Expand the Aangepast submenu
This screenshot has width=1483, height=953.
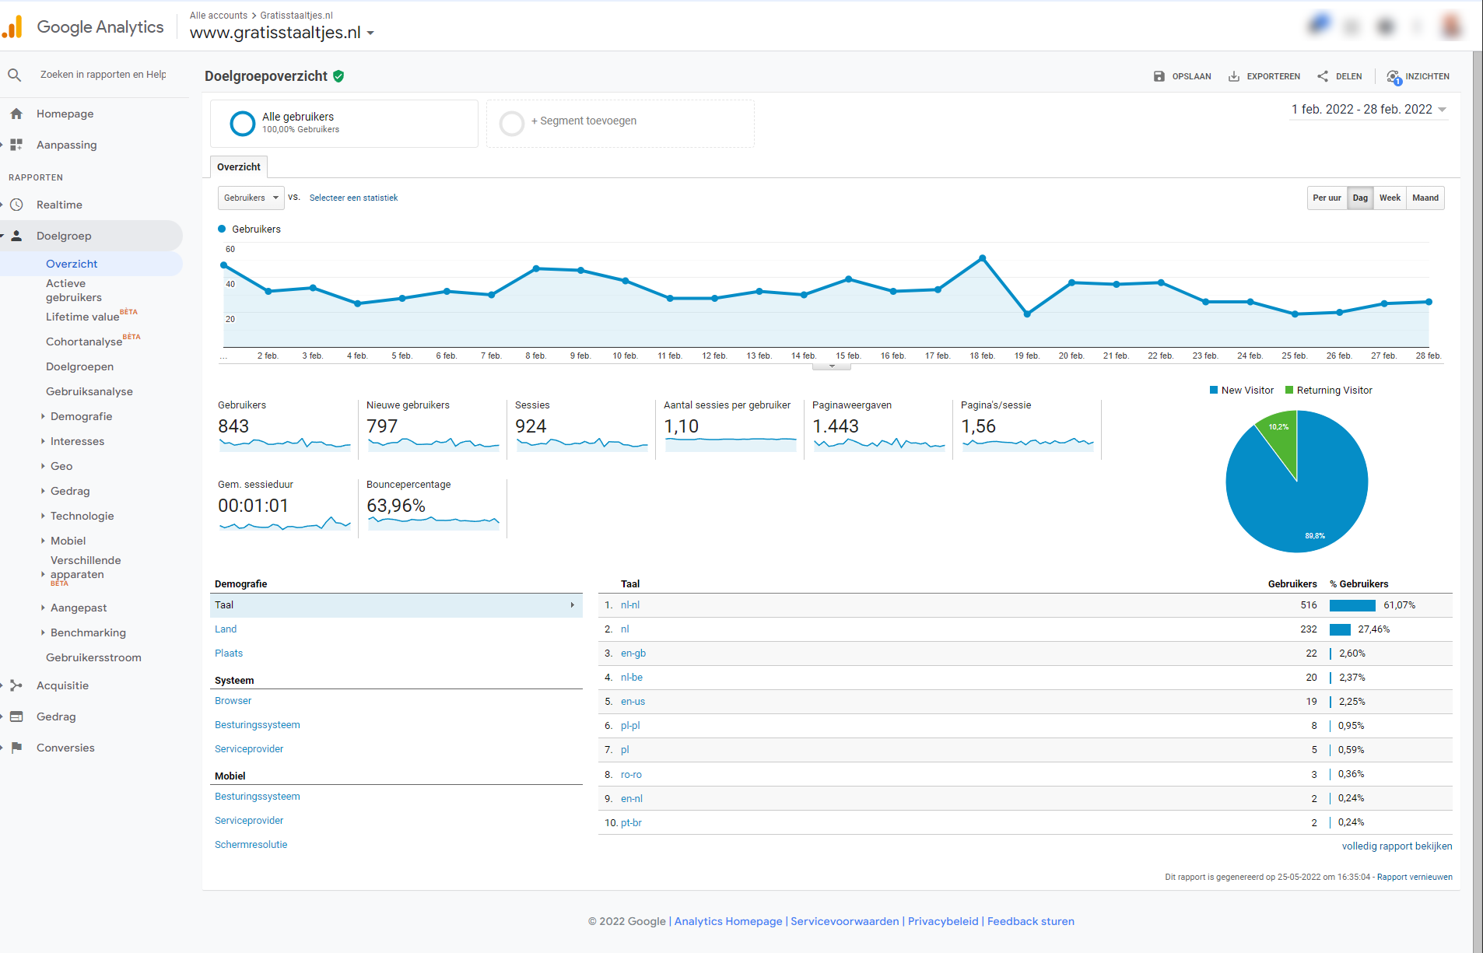[43, 608]
